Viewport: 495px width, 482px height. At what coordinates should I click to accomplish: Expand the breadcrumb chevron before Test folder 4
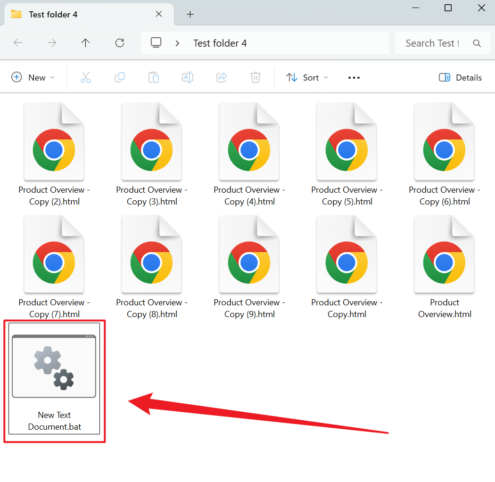(177, 43)
